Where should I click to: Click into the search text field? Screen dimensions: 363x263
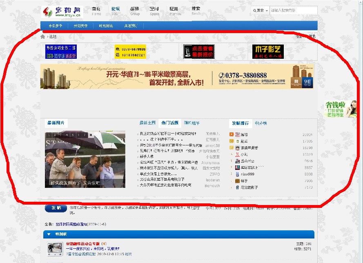point(294,11)
